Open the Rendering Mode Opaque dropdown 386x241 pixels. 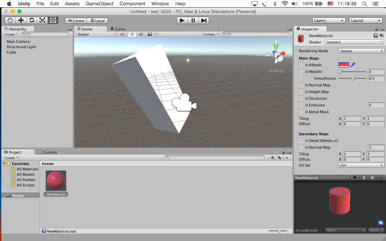tap(361, 51)
